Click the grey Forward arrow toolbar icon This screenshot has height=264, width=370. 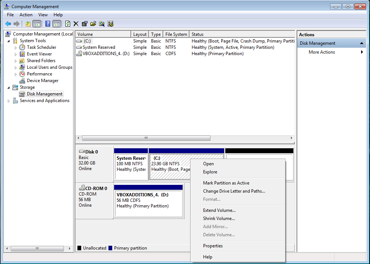[17, 24]
